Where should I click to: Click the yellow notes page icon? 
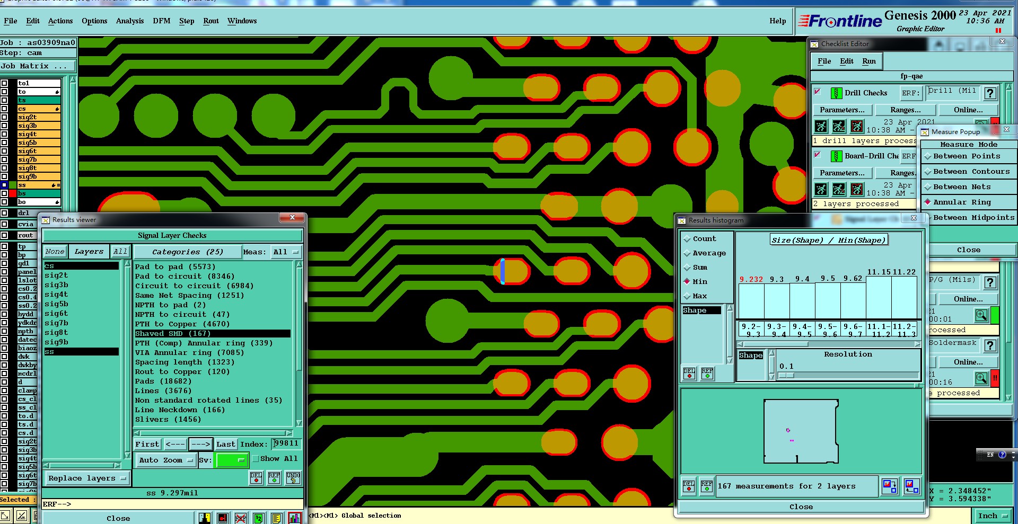[x=276, y=518]
